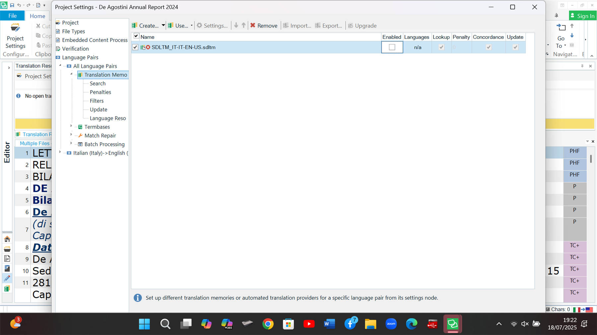The height and width of the screenshot is (335, 597).
Task: Click the error status icon beside SDLTM file
Action: click(x=148, y=47)
